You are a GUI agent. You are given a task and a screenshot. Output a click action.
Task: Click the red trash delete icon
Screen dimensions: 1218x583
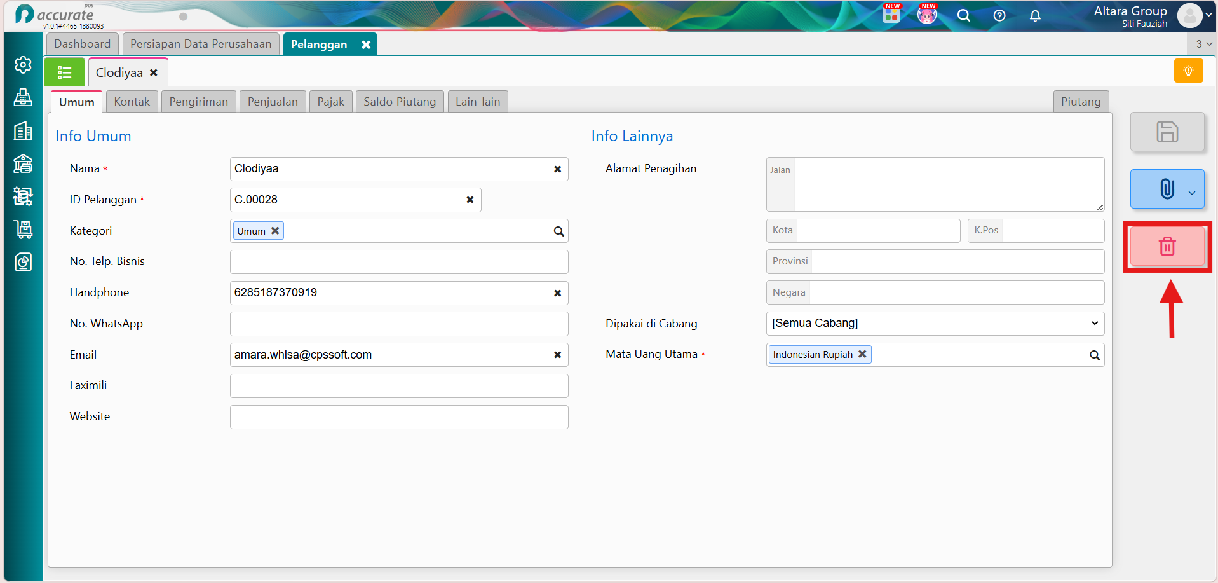[x=1167, y=246]
